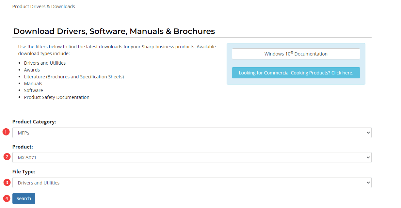This screenshot has height=208, width=401.
Task: Click the Awards bullet item
Action: pos(32,70)
